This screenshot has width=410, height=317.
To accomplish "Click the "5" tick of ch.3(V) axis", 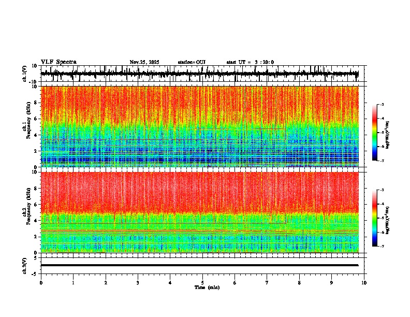I will (36, 258).
